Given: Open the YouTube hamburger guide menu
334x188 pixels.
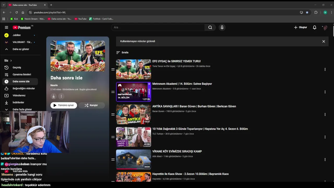Looking at the screenshot, I should click(x=7, y=27).
